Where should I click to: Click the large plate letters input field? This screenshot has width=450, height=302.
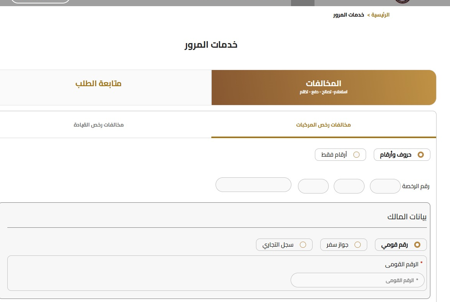[x=254, y=185]
